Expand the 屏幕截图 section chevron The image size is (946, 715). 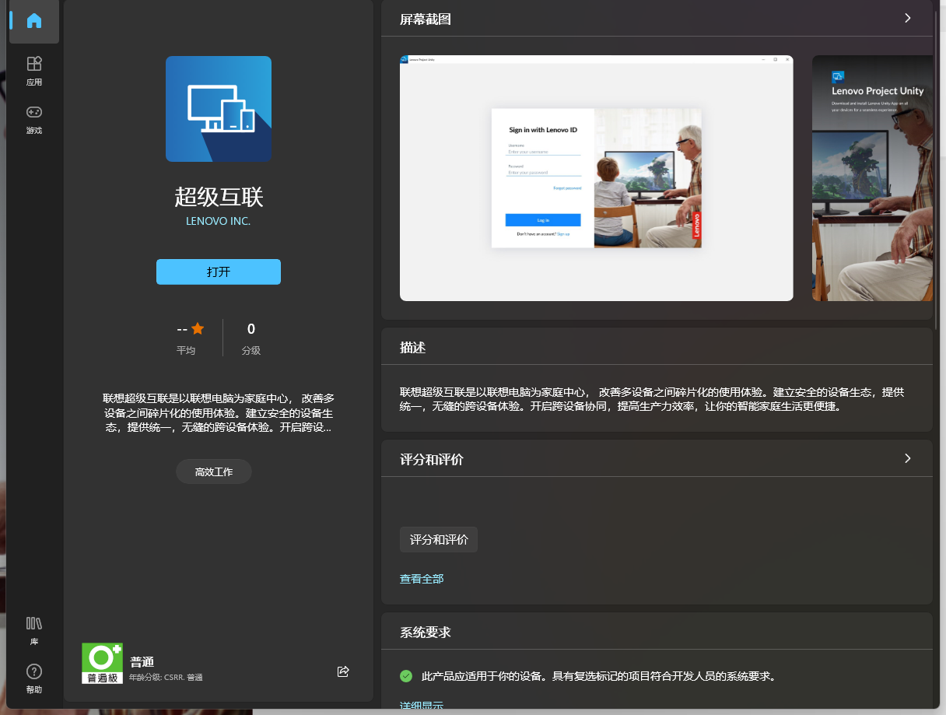[x=907, y=18]
